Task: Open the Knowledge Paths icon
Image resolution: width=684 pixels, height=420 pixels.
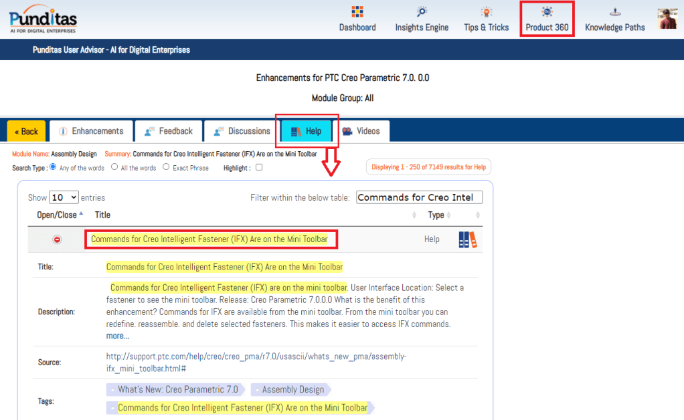Action: pos(614,13)
